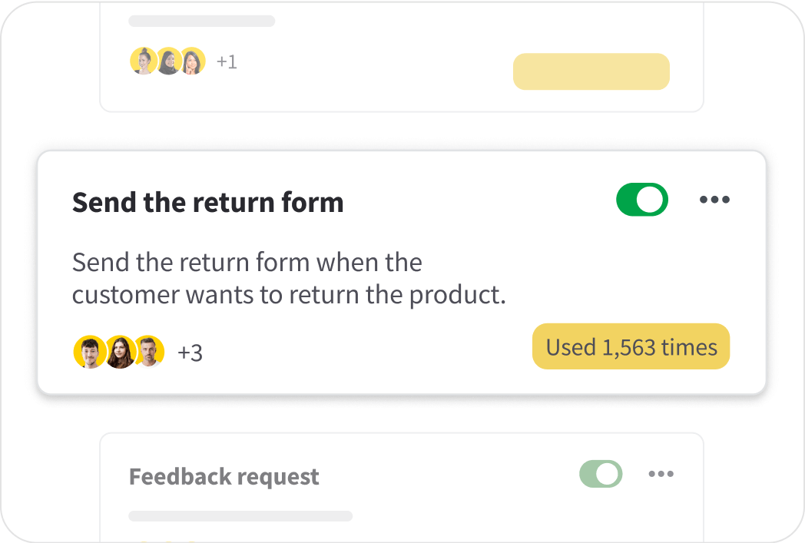This screenshot has width=805, height=543.
Task: Click gray placeholder line under Feedback request
Action: 240,516
